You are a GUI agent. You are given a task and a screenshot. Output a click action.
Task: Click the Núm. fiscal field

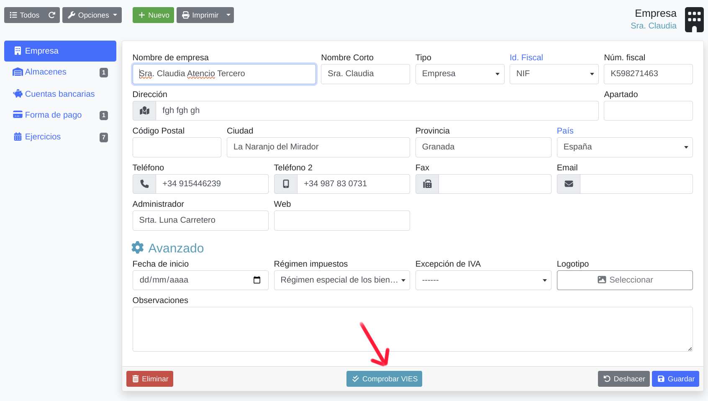click(x=648, y=74)
